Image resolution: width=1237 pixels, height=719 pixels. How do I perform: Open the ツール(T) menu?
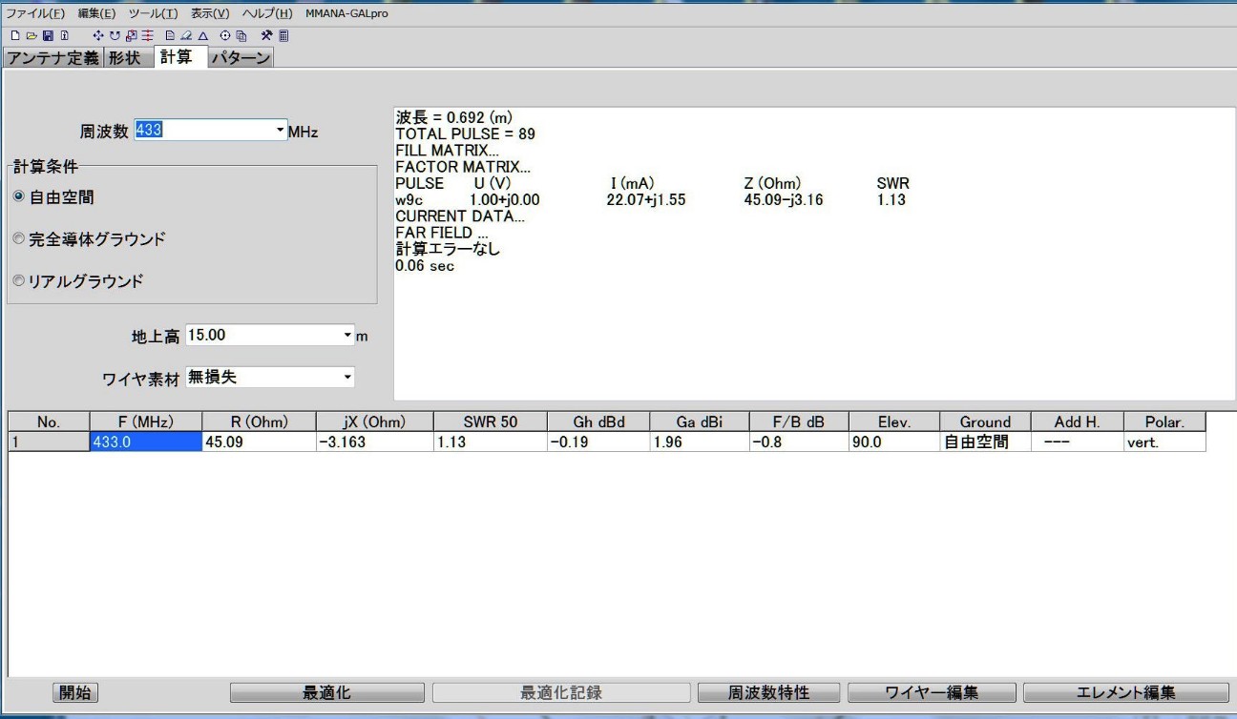point(153,13)
